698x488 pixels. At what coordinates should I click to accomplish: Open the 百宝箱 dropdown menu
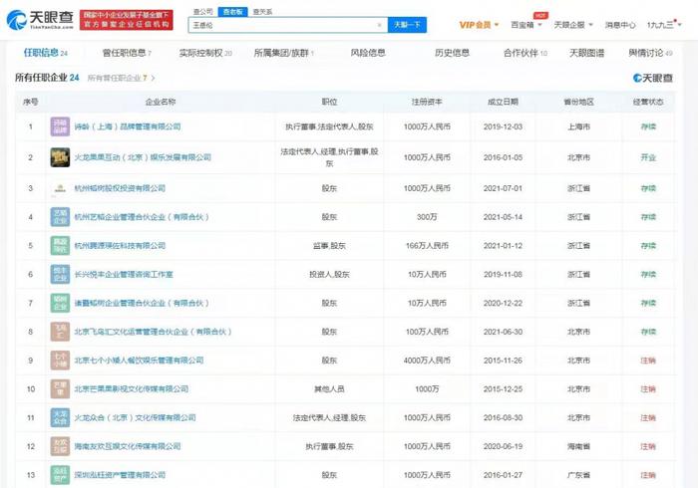pyautogui.click(x=526, y=25)
